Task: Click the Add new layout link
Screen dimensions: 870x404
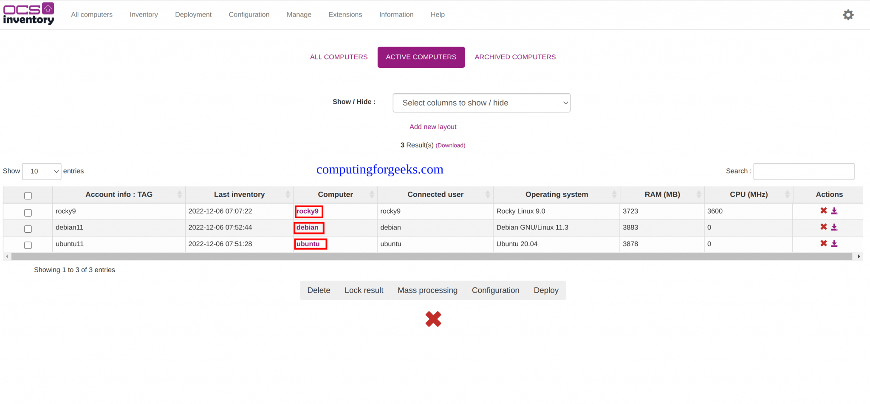Action: coord(432,127)
